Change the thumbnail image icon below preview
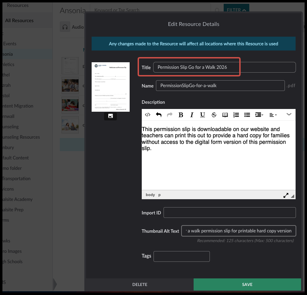307x295 pixels. (x=110, y=116)
